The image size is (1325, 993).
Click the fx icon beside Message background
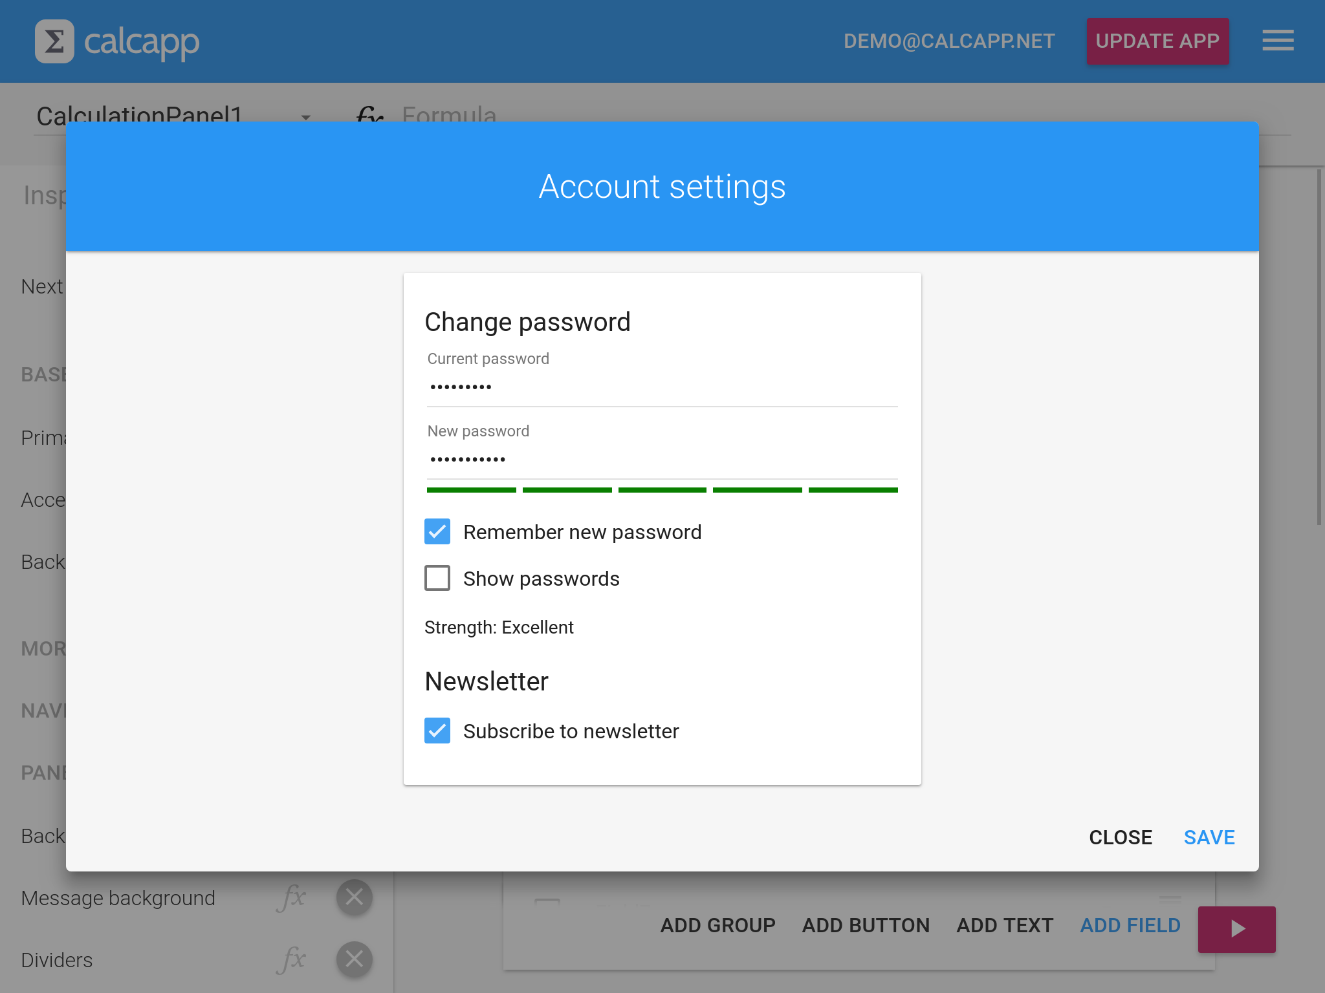[x=291, y=897]
